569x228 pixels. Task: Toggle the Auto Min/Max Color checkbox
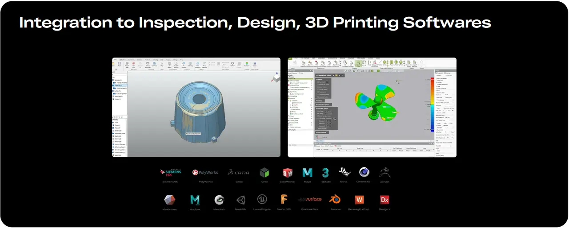319,116
